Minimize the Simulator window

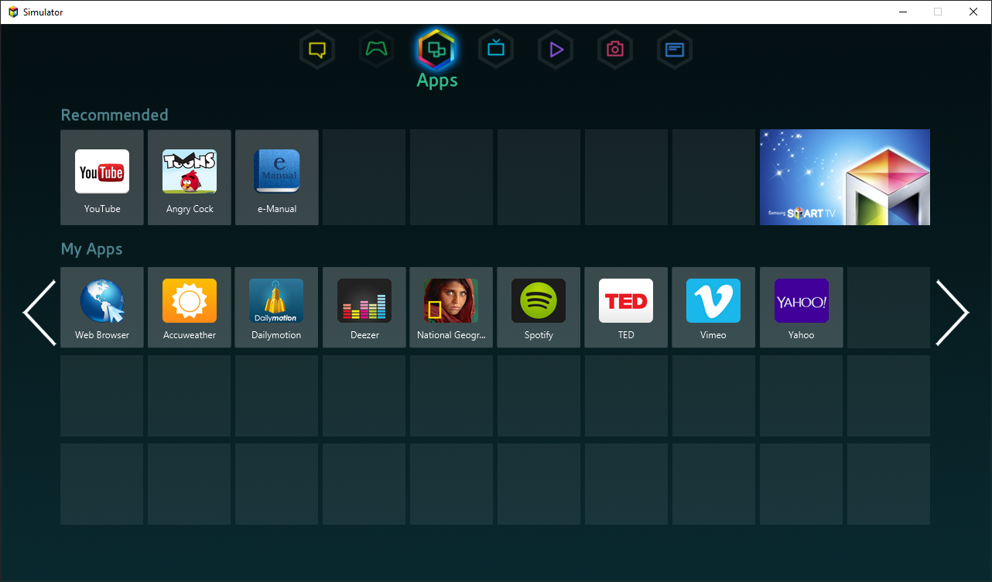click(902, 12)
